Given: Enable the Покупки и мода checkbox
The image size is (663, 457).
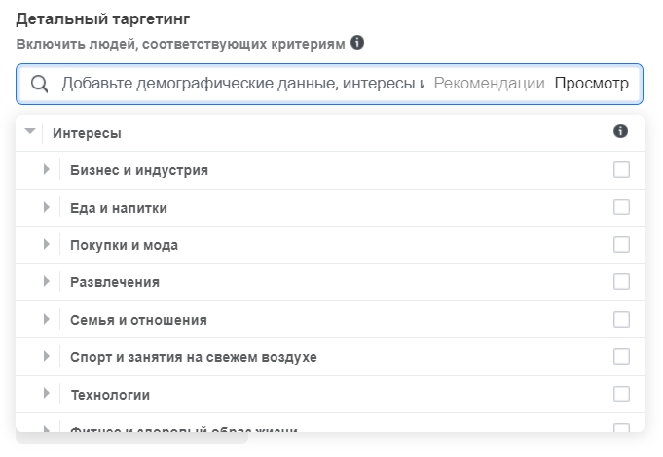Looking at the screenshot, I should tap(621, 245).
